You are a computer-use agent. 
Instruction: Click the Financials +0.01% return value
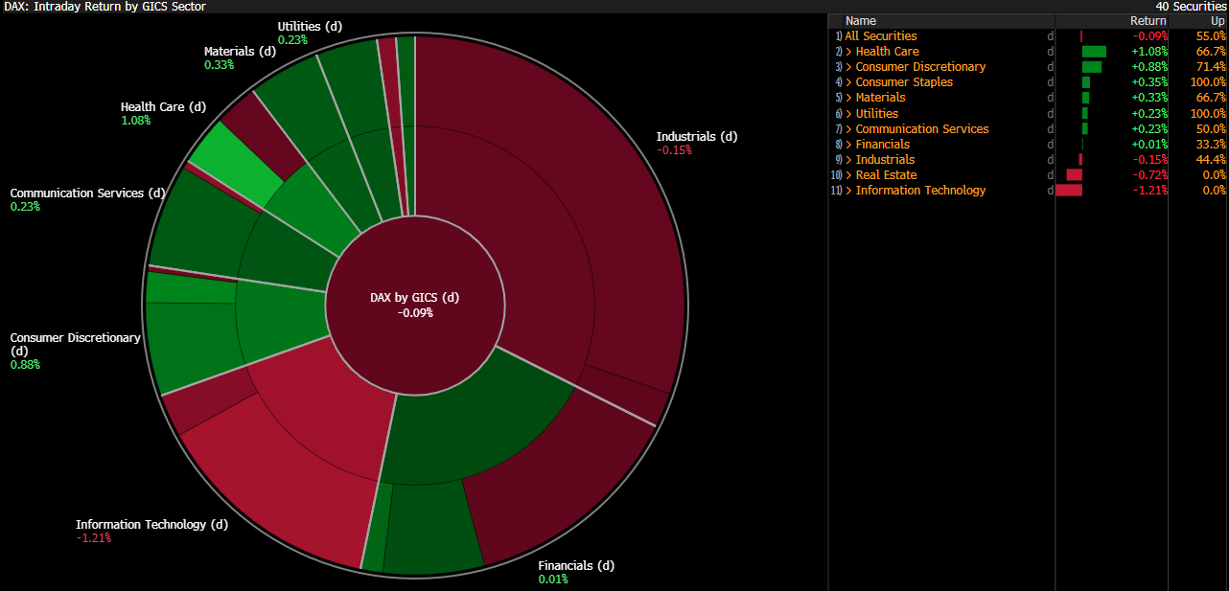click(x=1148, y=144)
